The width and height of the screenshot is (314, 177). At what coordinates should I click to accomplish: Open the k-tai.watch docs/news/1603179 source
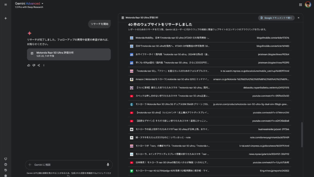click(x=209, y=146)
